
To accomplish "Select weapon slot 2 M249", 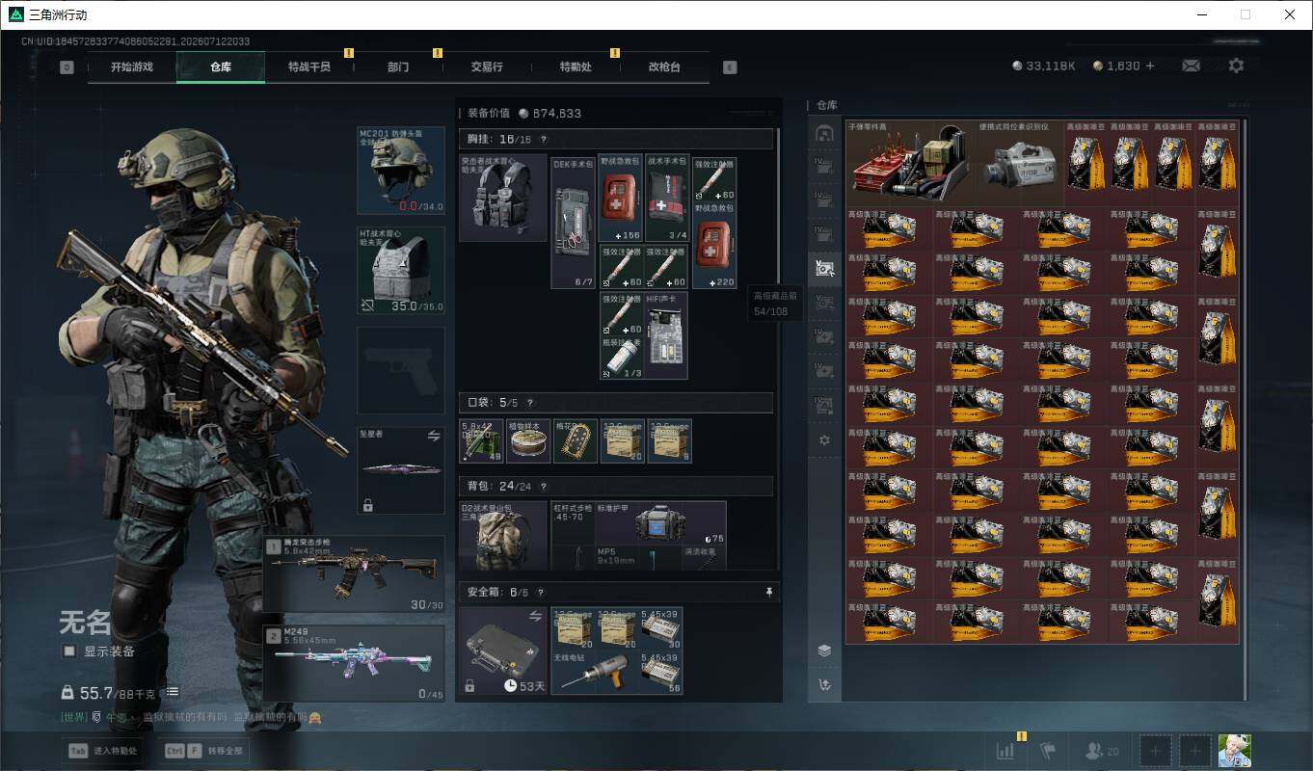I will click(354, 663).
